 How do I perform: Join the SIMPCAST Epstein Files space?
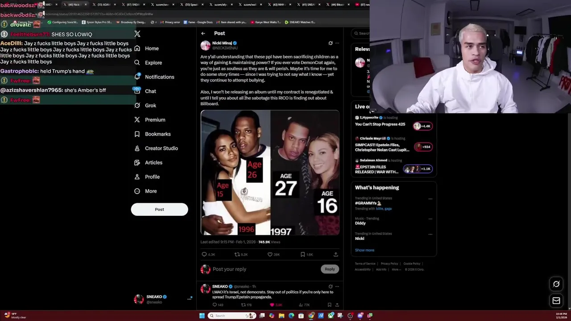(x=423, y=147)
